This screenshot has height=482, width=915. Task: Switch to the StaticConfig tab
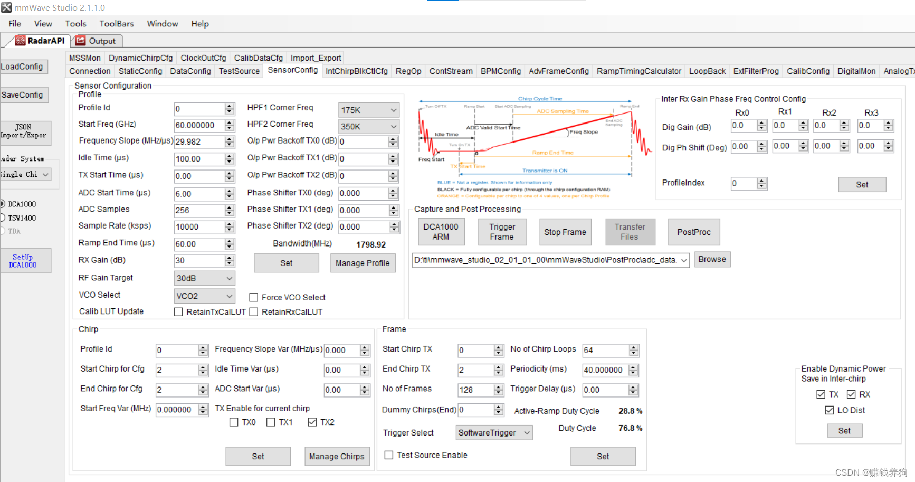(140, 71)
